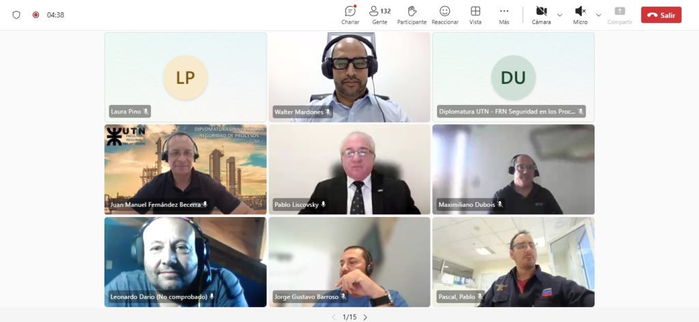Go to next page of participants

(x=365, y=317)
